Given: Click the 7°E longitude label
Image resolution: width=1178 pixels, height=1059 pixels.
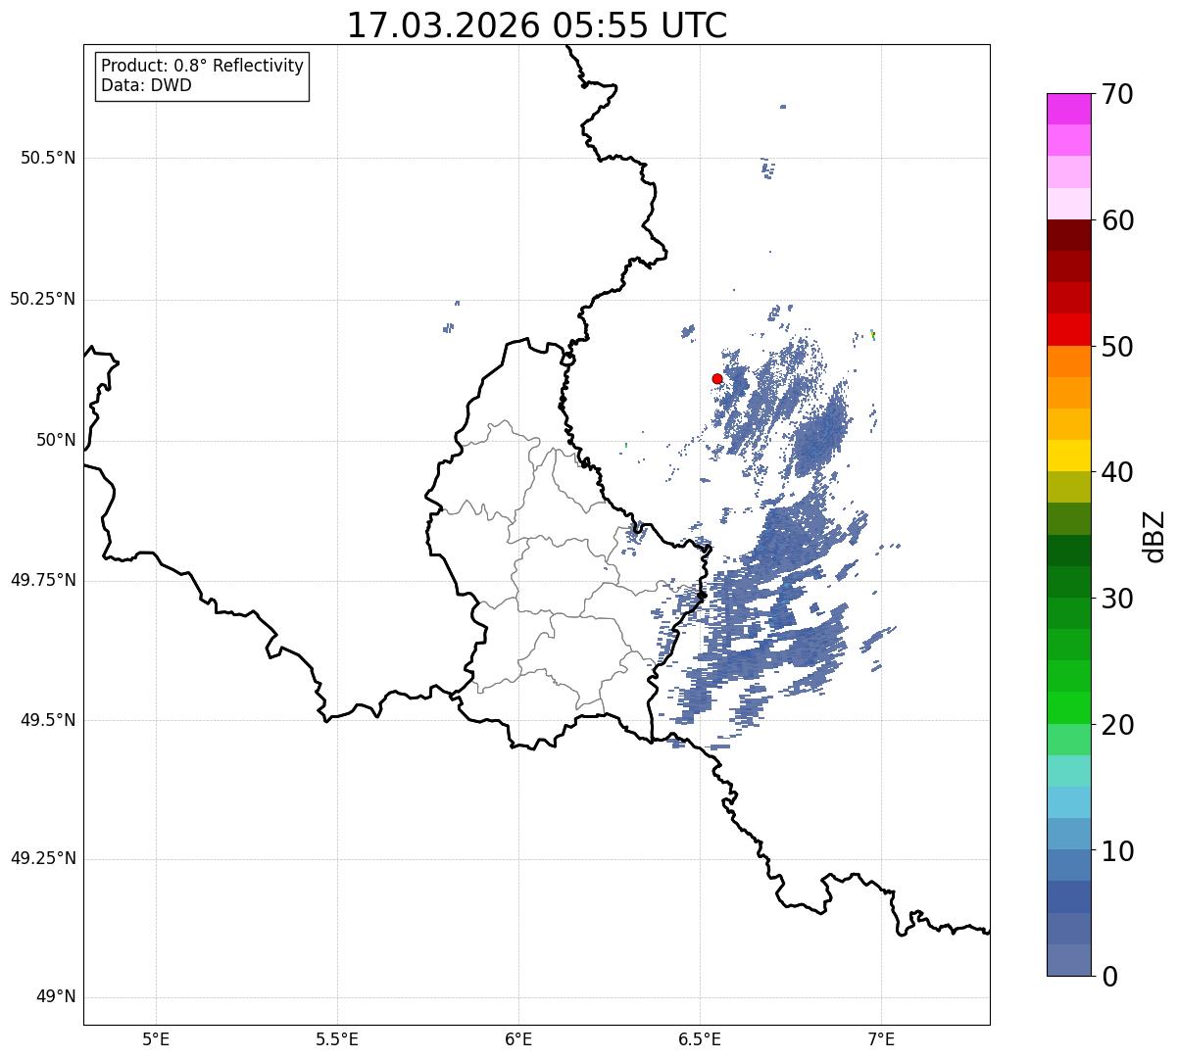Looking at the screenshot, I should (x=882, y=1038).
